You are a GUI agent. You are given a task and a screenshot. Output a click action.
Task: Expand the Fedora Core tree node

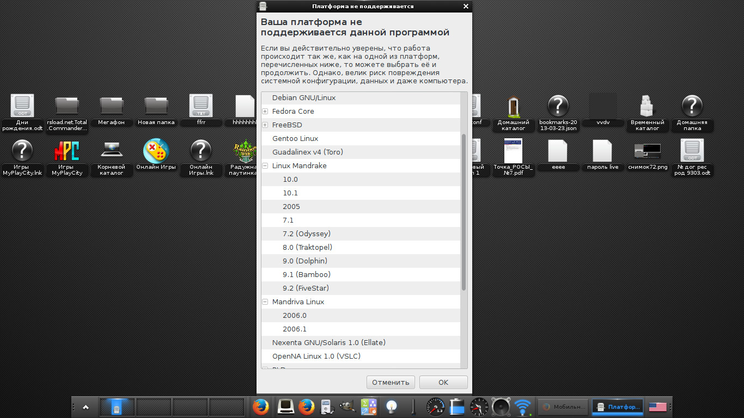pos(265,112)
